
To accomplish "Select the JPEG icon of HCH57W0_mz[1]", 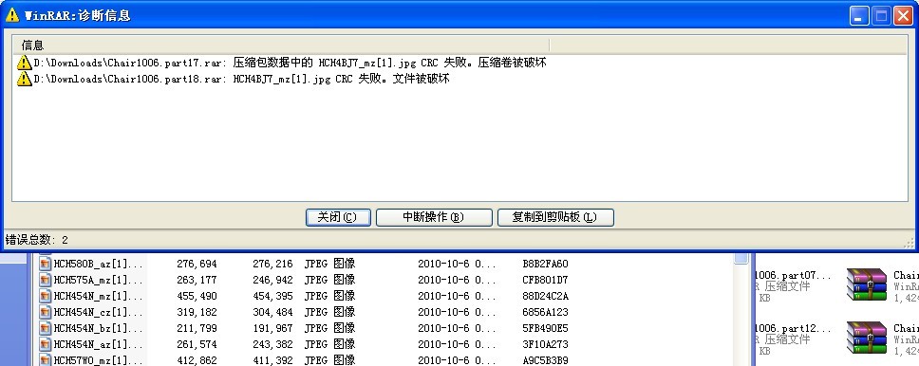I will pyautogui.click(x=46, y=360).
